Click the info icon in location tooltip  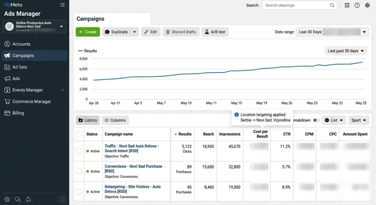tap(236, 115)
